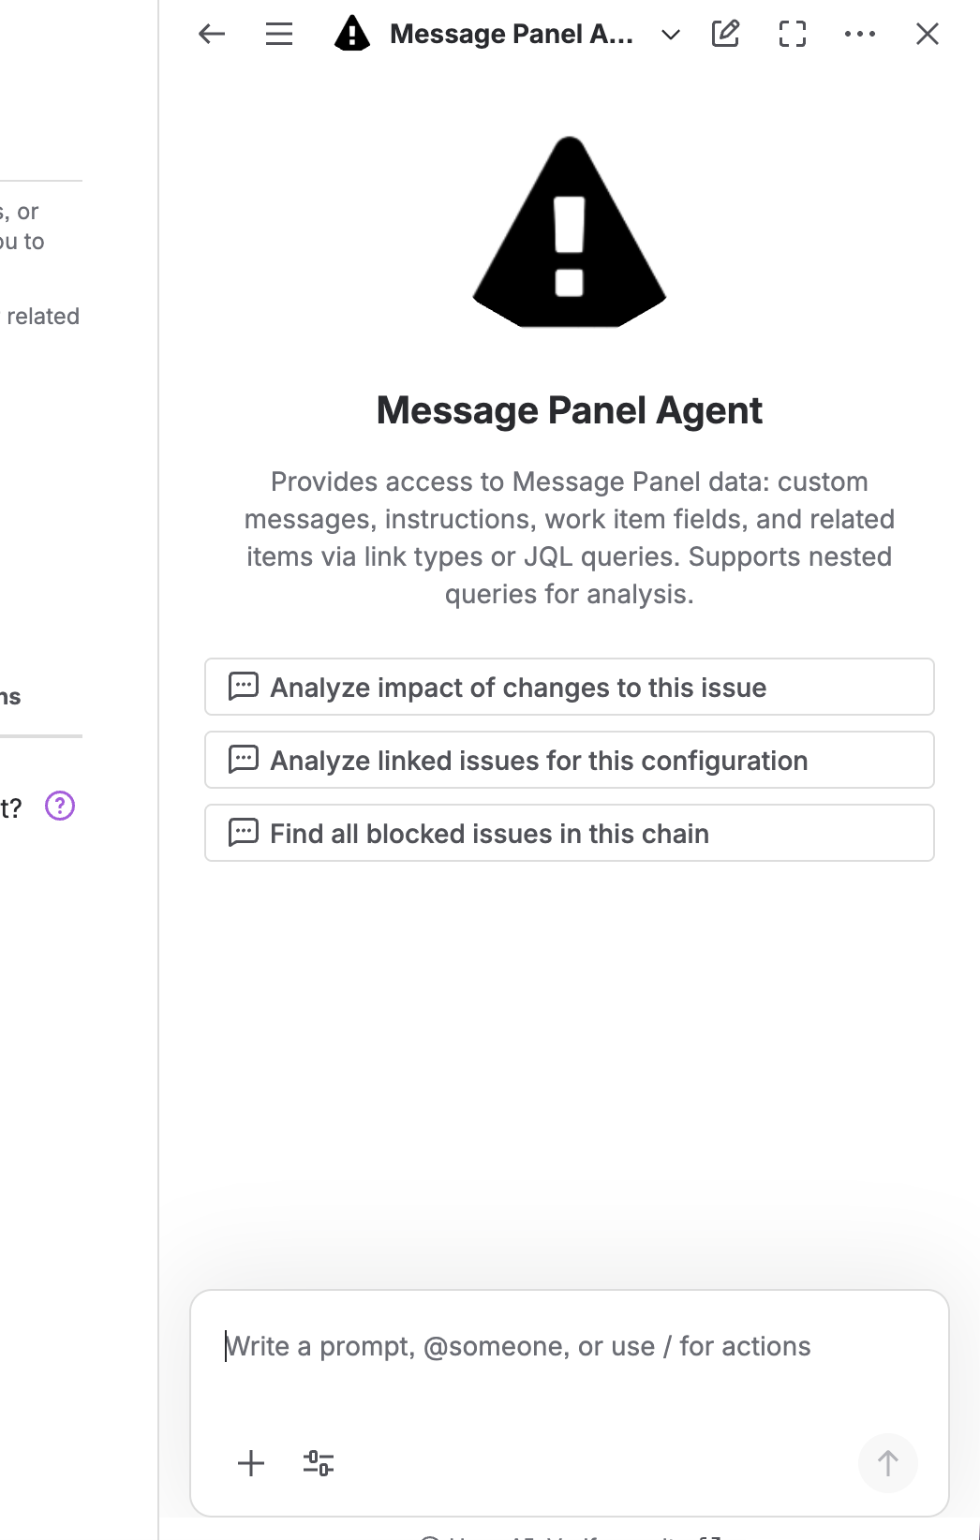This screenshot has height=1540, width=980.
Task: Click the purple help question mark
Action: click(x=60, y=807)
